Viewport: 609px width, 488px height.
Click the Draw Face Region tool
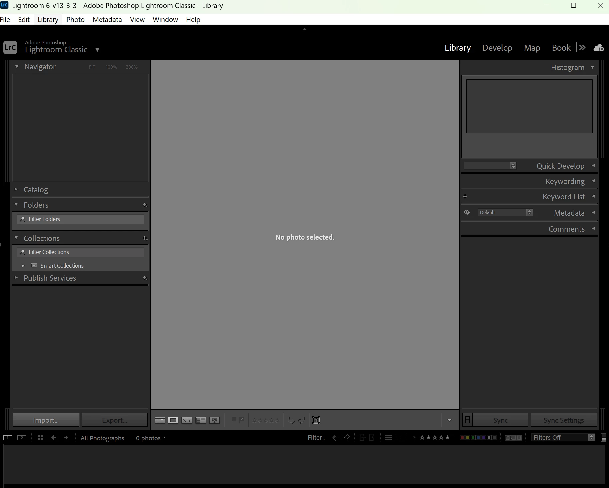click(316, 420)
